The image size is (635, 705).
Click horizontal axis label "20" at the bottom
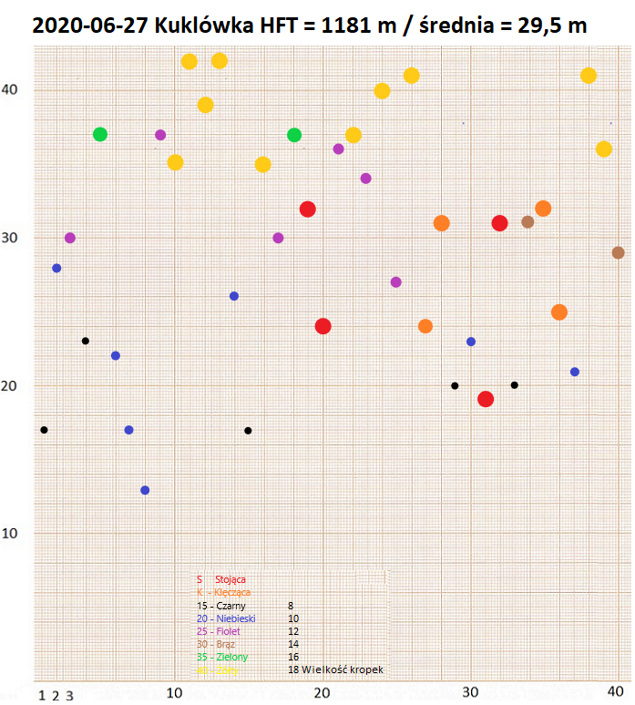pos(322,693)
